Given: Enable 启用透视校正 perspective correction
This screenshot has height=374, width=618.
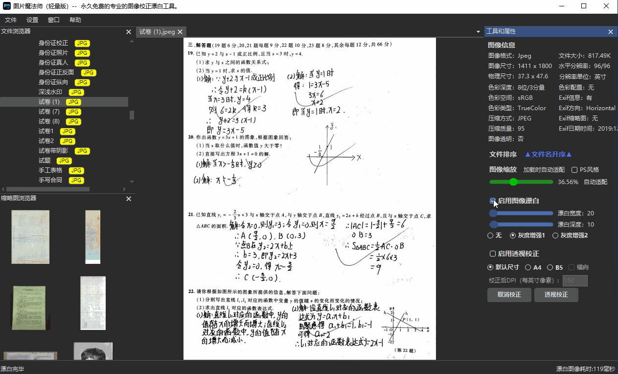Looking at the screenshot, I should pyautogui.click(x=494, y=254).
